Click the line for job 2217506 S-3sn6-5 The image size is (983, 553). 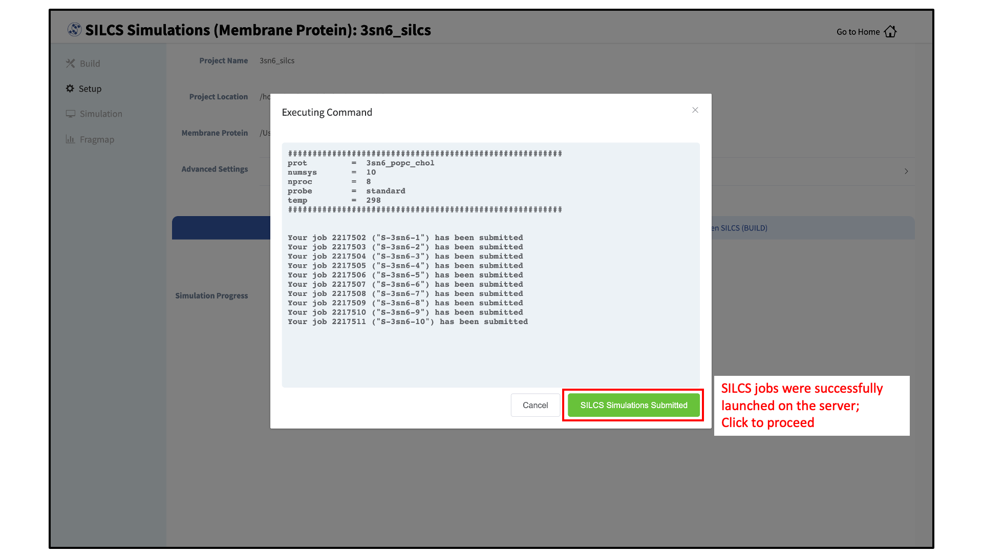pos(405,275)
